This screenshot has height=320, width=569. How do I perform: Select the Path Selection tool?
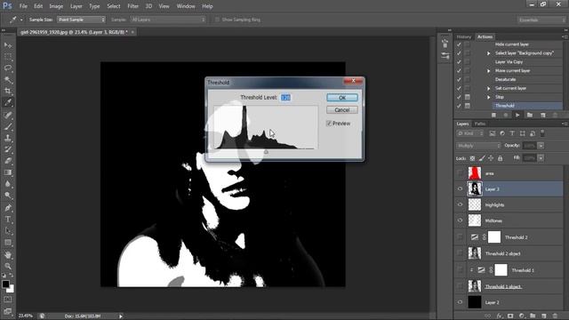point(8,231)
